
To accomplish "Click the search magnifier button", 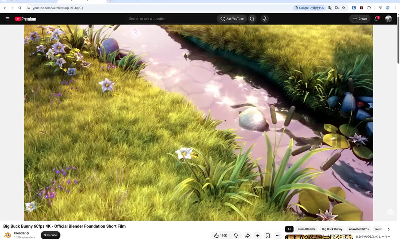I will [252, 19].
